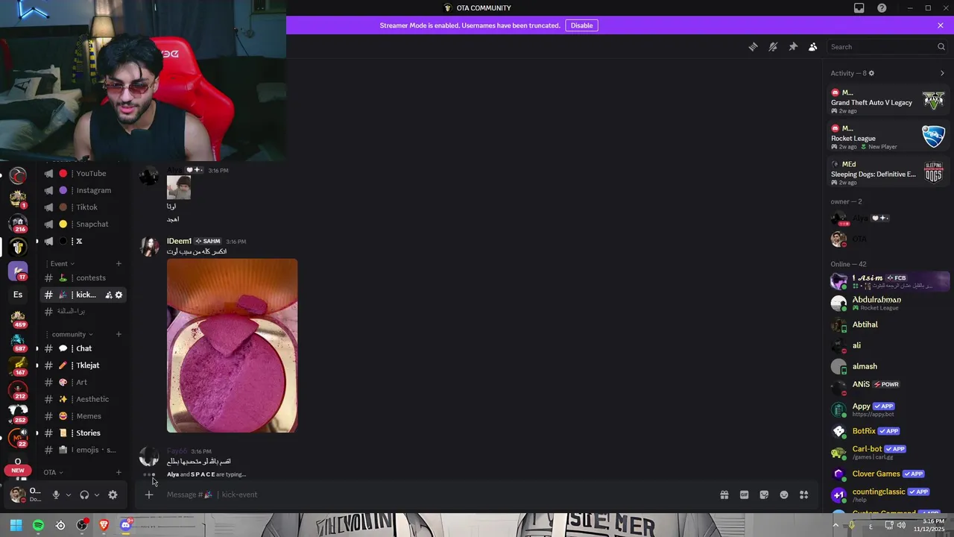Dismiss the Streamer Mode purple banner
This screenshot has width=954, height=537.
tap(941, 25)
